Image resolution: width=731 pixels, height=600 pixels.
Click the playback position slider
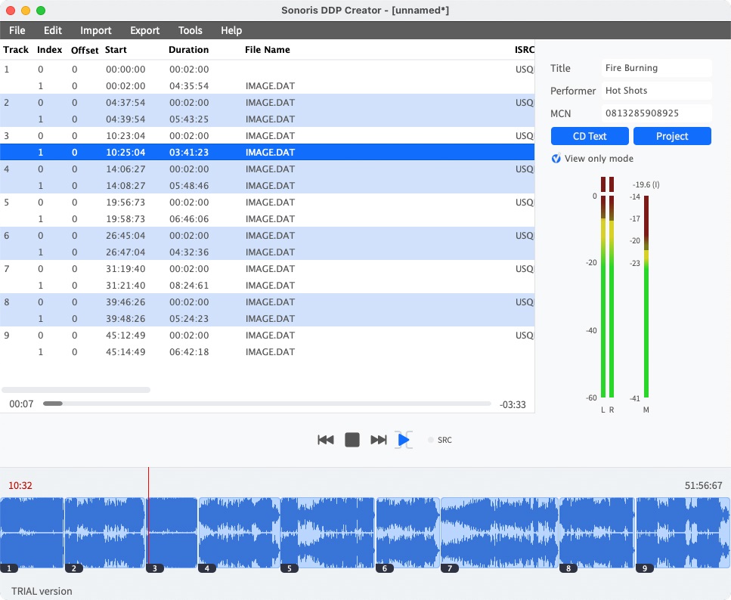(x=53, y=404)
